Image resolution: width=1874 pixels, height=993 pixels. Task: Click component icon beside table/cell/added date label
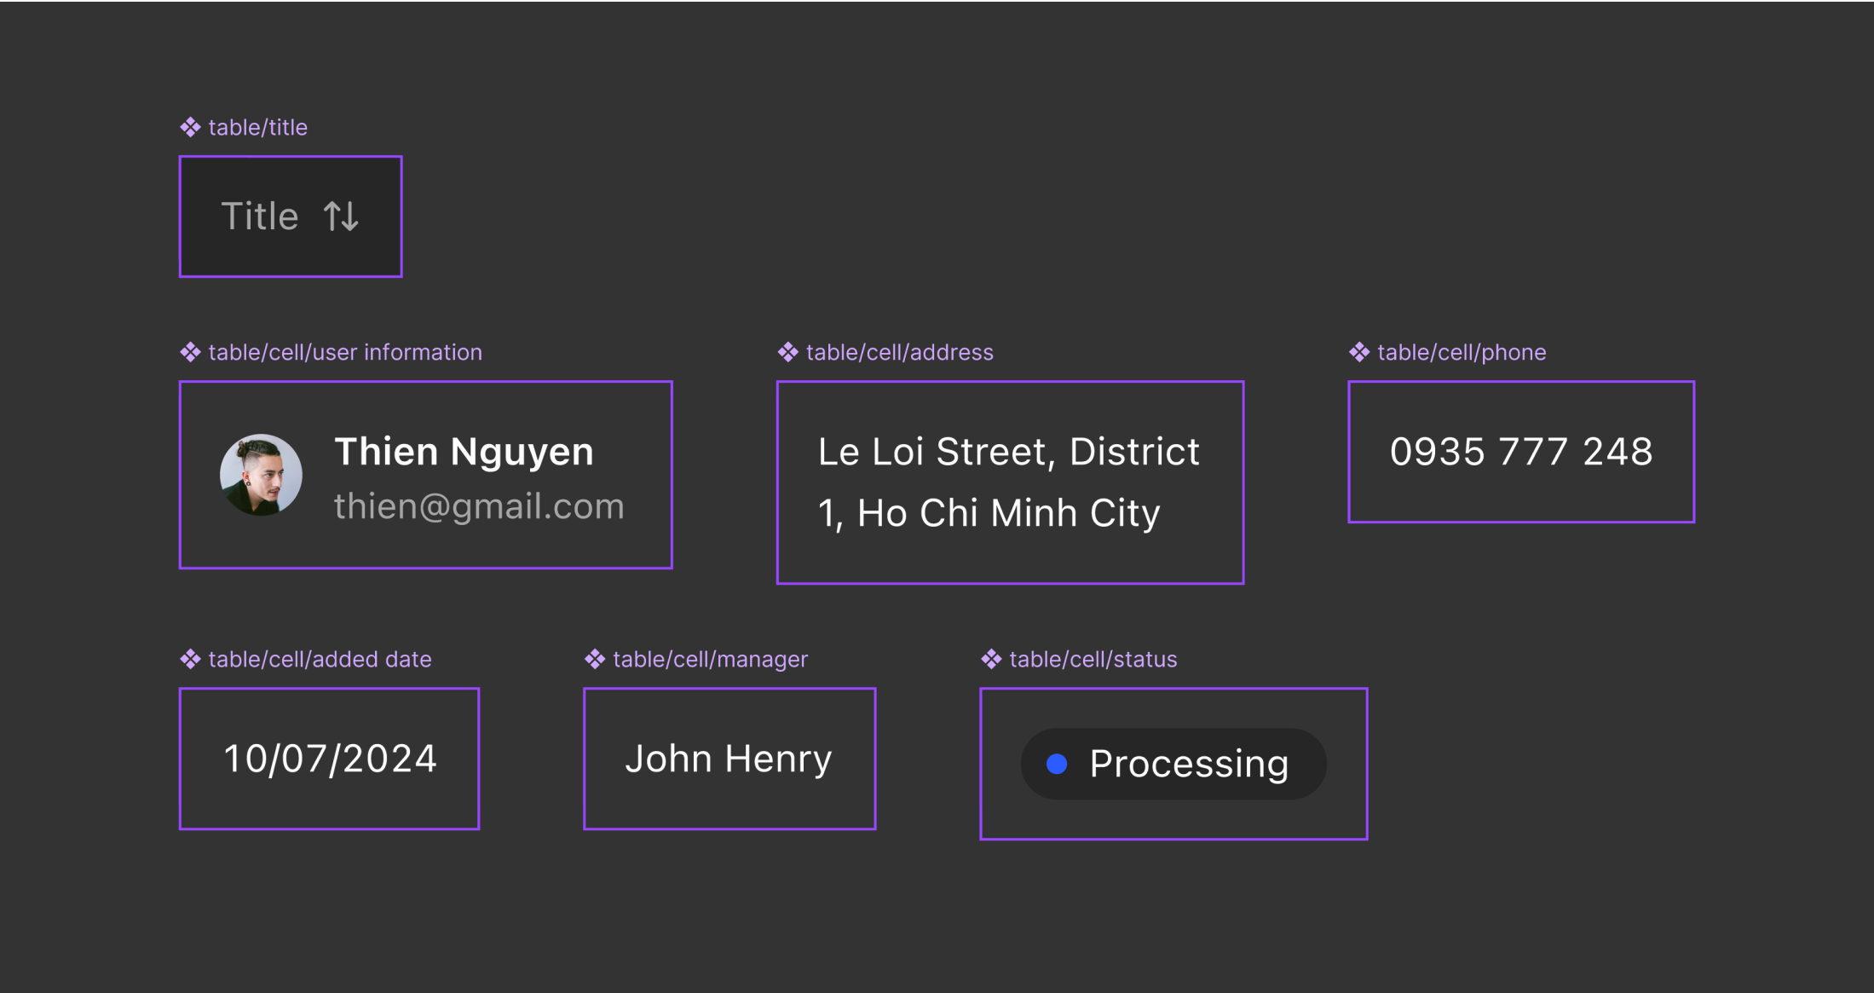[190, 660]
